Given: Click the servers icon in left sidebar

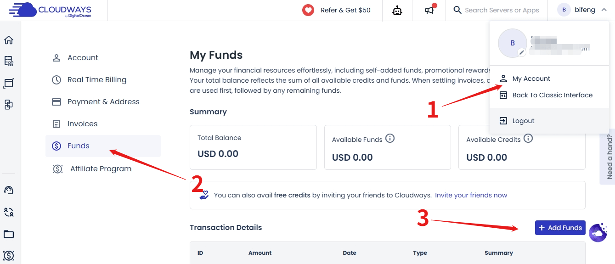Looking at the screenshot, I should coord(9,61).
